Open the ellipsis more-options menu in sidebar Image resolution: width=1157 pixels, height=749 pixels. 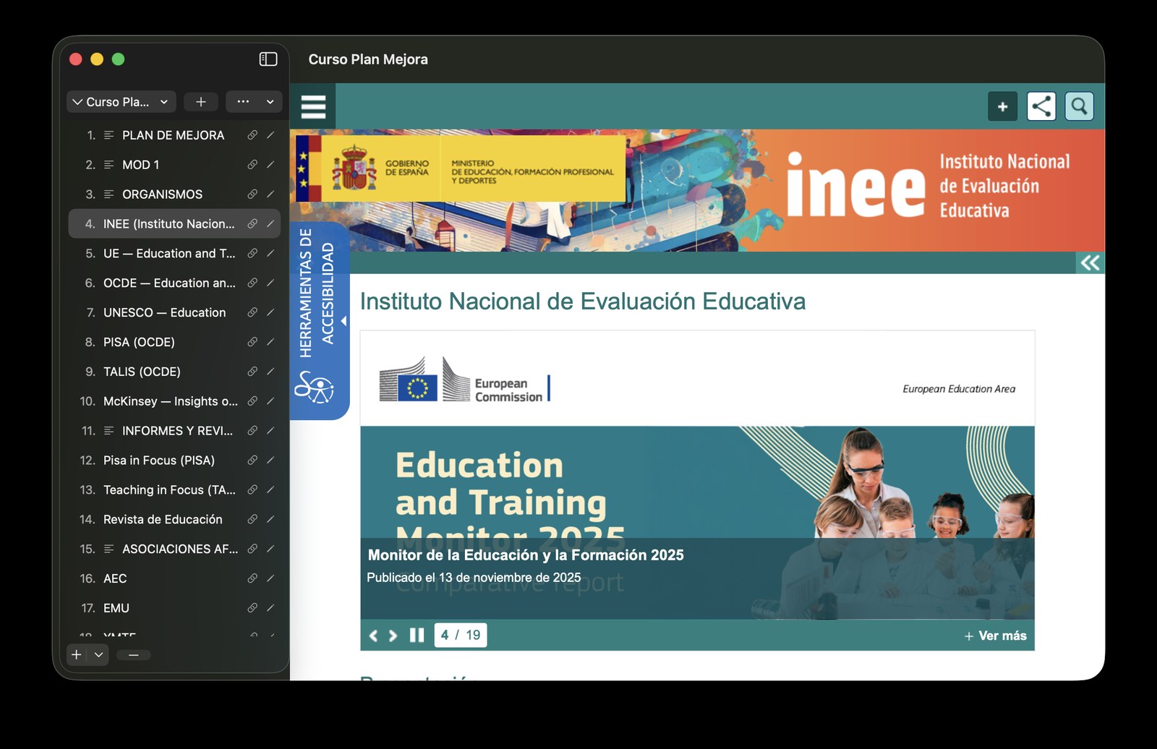254,102
